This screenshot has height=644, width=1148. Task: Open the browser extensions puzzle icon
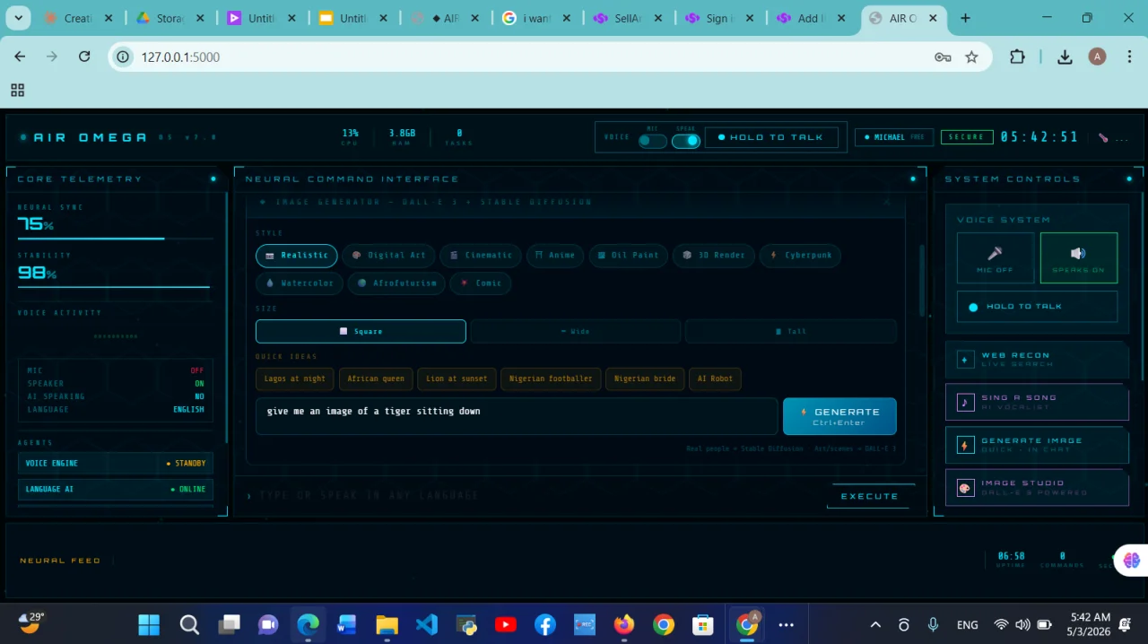(1017, 57)
